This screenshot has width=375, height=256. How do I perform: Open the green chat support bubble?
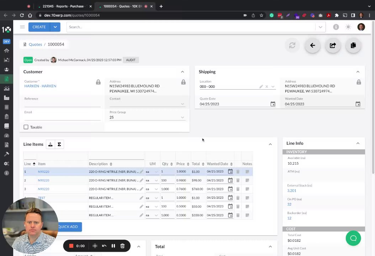click(353, 238)
